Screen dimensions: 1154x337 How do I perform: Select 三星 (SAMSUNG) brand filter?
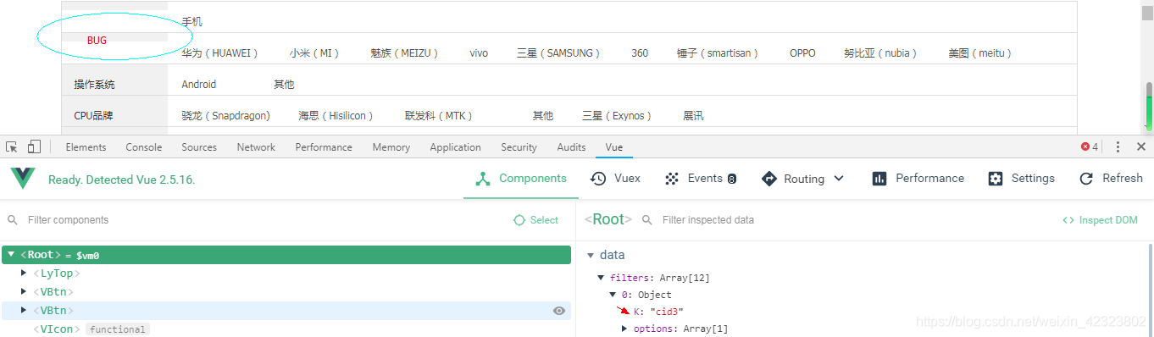[x=558, y=53]
